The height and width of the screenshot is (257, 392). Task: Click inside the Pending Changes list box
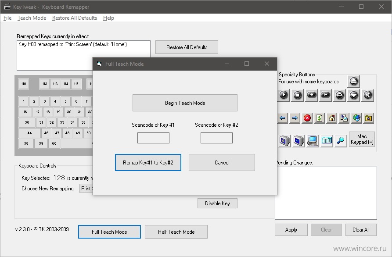click(326, 193)
